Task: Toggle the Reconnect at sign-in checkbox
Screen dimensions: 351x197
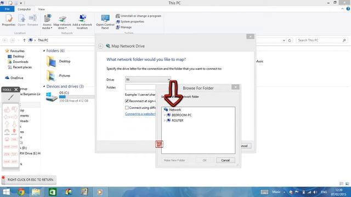Action: (127, 101)
